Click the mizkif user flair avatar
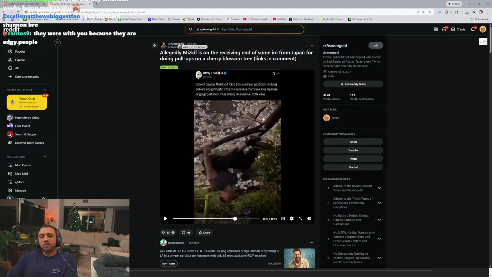 click(327, 118)
